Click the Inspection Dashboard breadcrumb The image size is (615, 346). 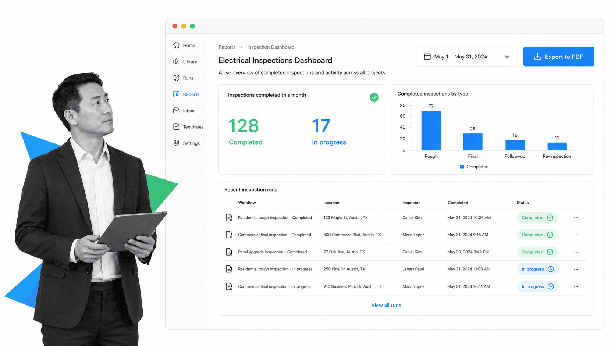coord(271,47)
